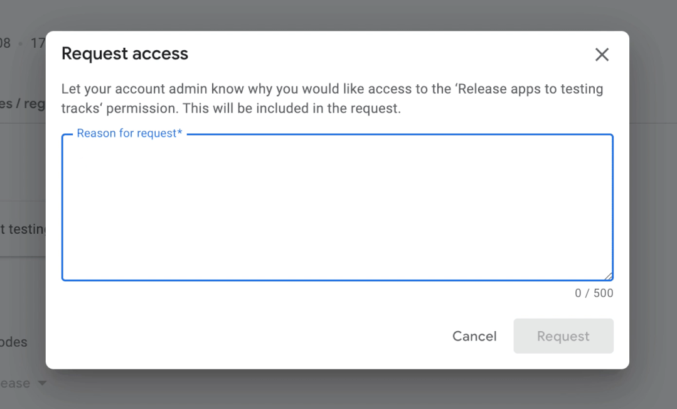677x409 pixels.
Task: Close the Request access dialog
Action: [x=602, y=55]
